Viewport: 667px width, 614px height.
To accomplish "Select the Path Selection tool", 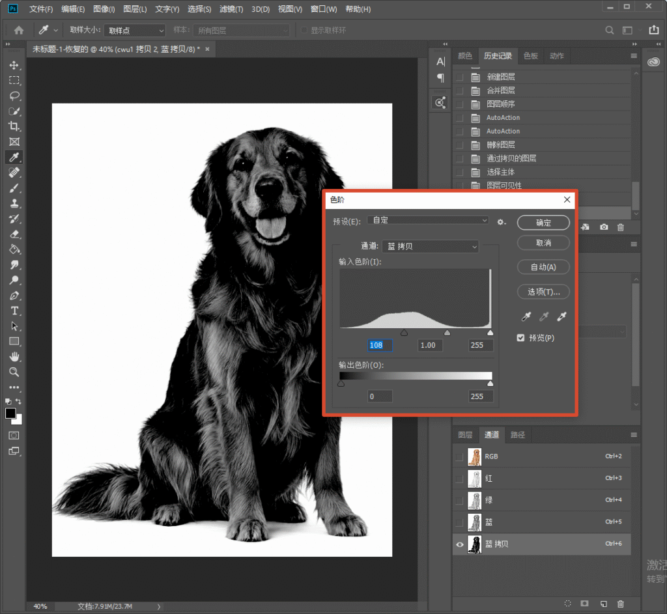I will 14,326.
